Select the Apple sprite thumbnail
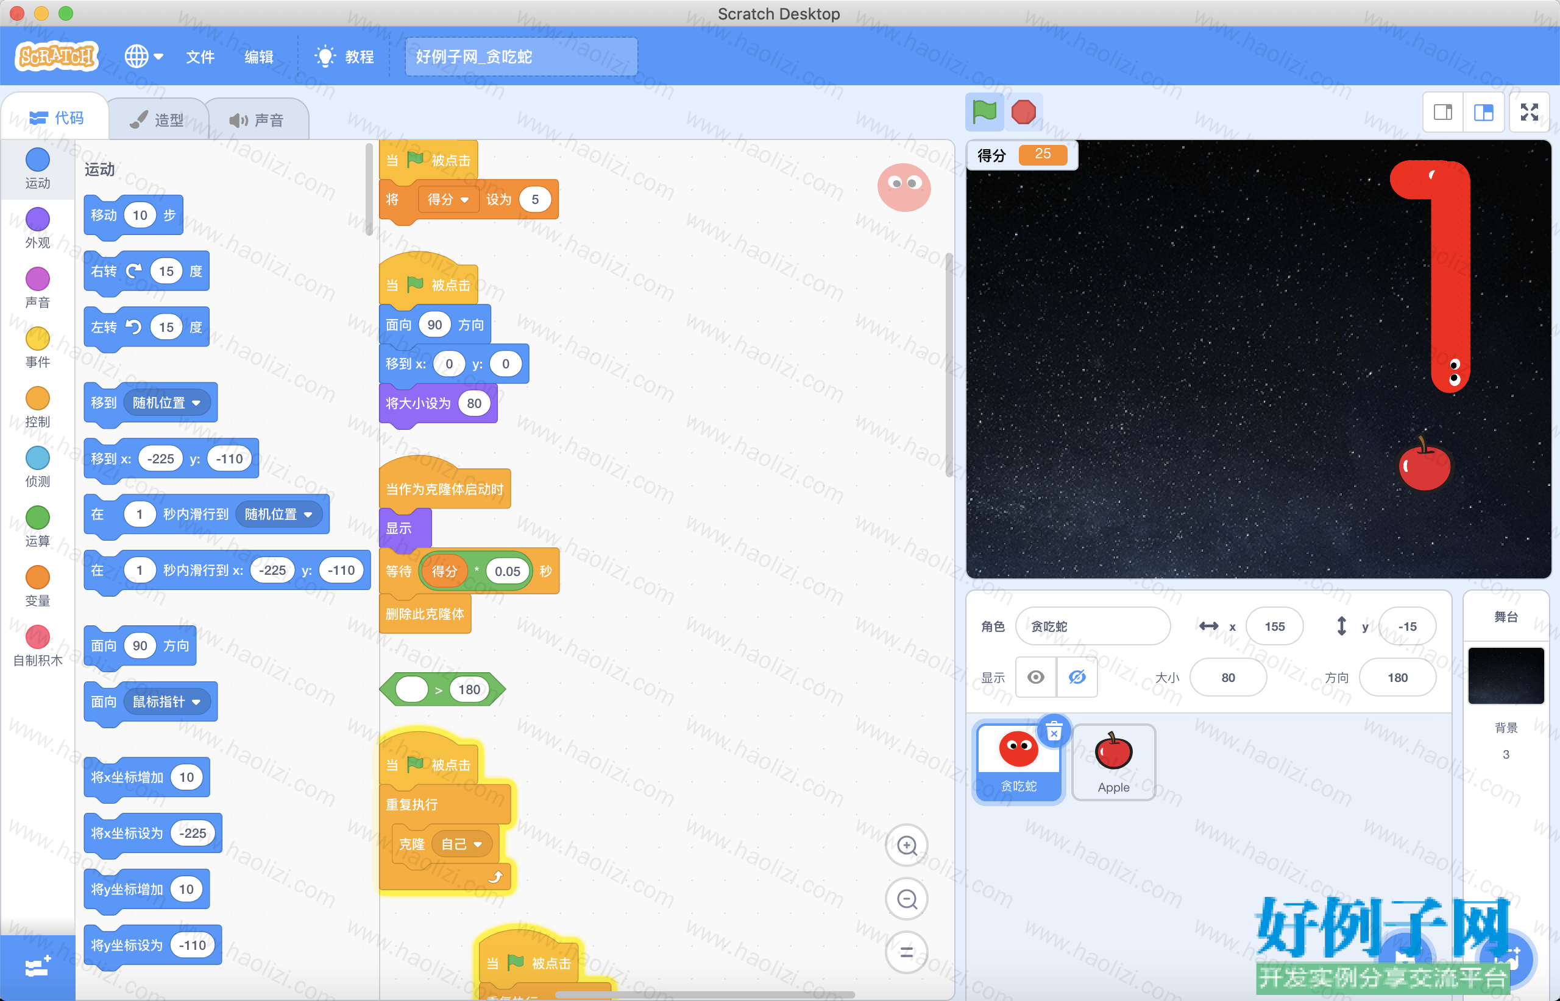The image size is (1560, 1001). [1113, 763]
